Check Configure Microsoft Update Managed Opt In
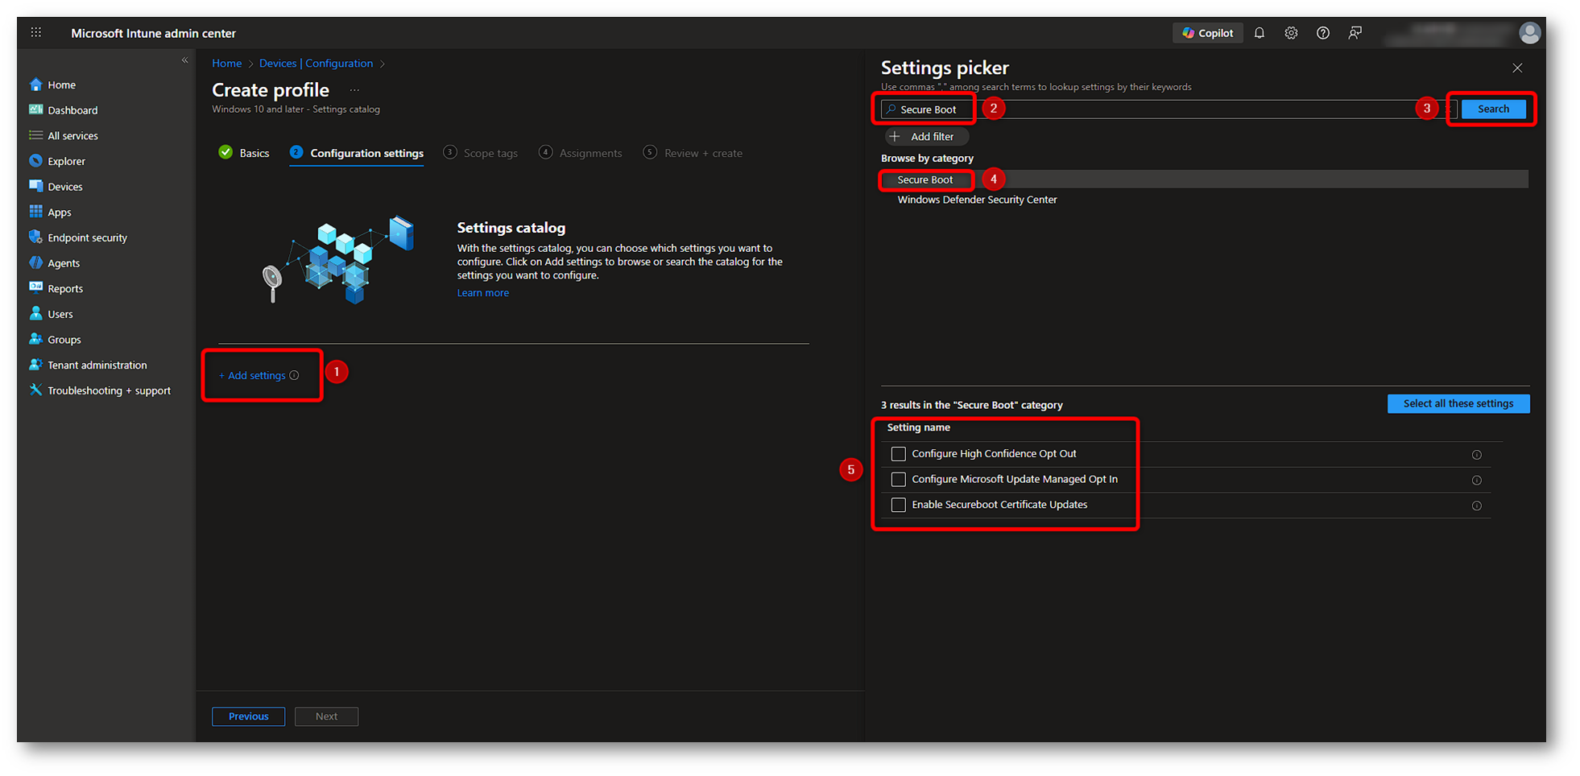 [899, 480]
